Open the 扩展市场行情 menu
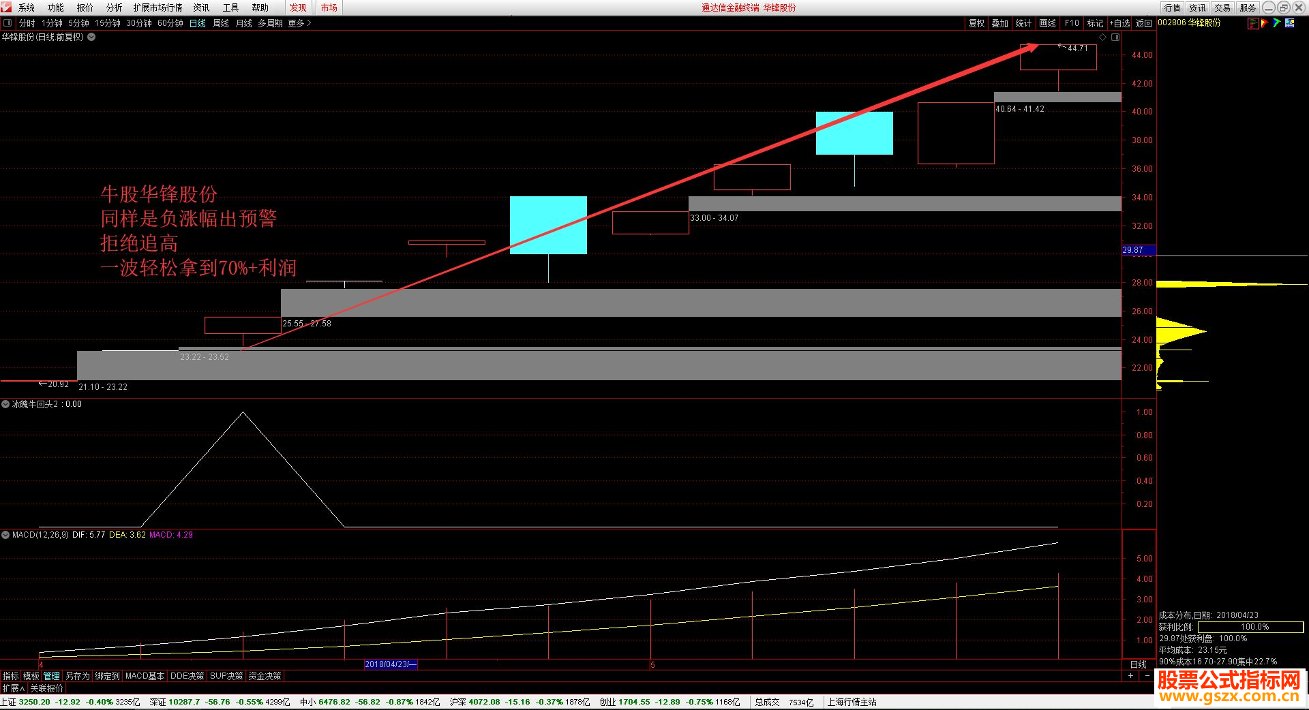 pos(157,7)
